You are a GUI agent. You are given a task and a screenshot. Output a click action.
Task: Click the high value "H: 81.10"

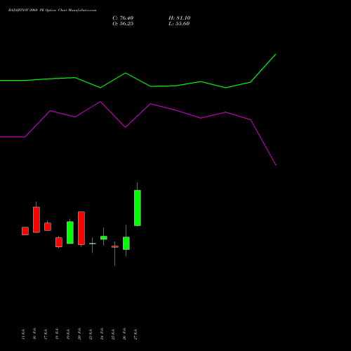180,18
